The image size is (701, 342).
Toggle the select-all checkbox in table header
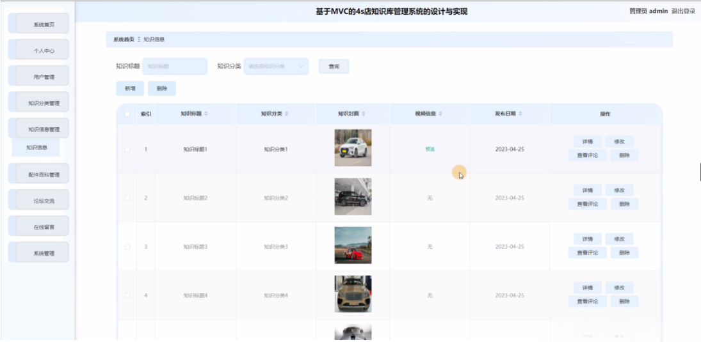(x=127, y=114)
